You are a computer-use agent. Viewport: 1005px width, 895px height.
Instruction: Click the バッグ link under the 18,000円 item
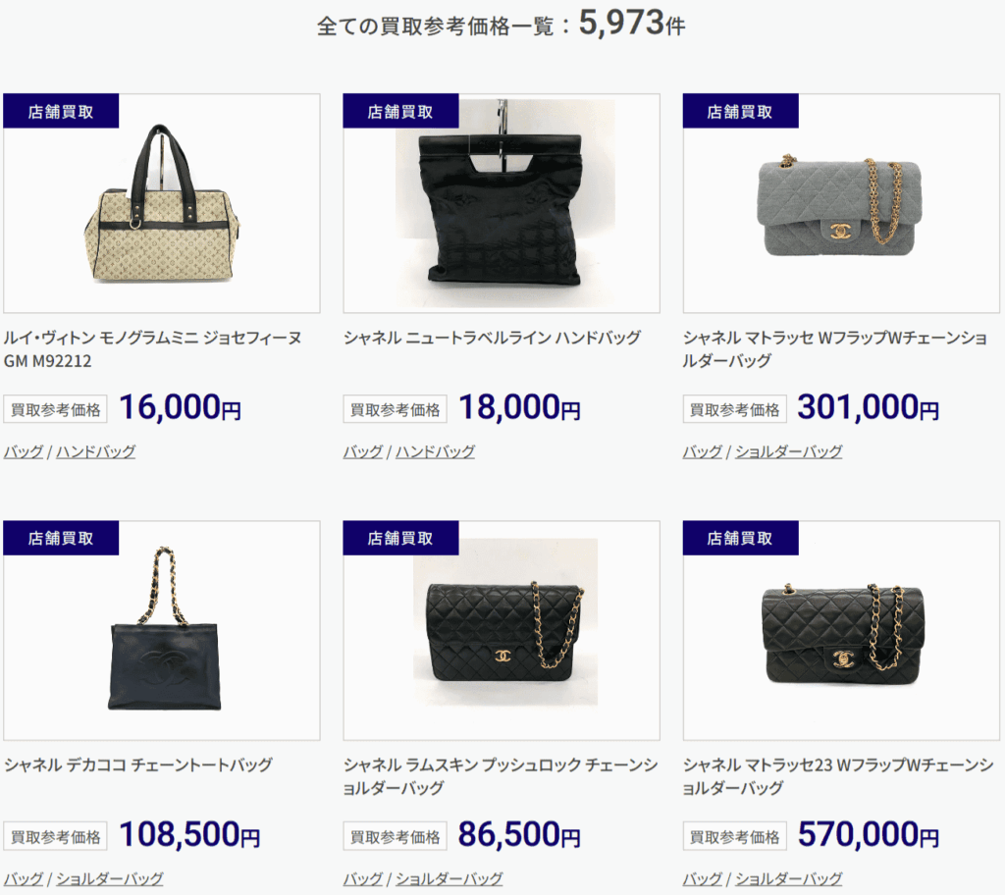[x=363, y=451]
